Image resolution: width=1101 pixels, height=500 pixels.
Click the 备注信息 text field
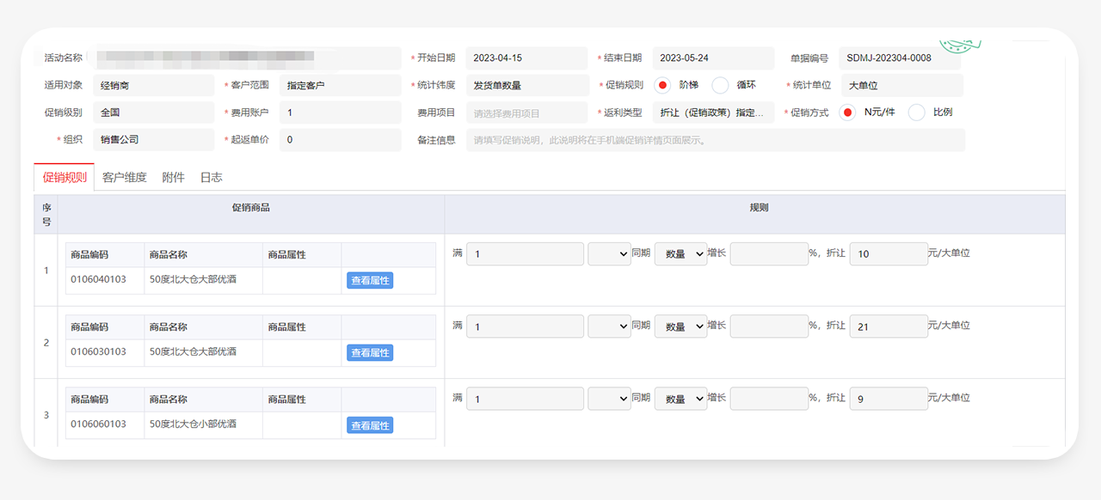pos(715,140)
